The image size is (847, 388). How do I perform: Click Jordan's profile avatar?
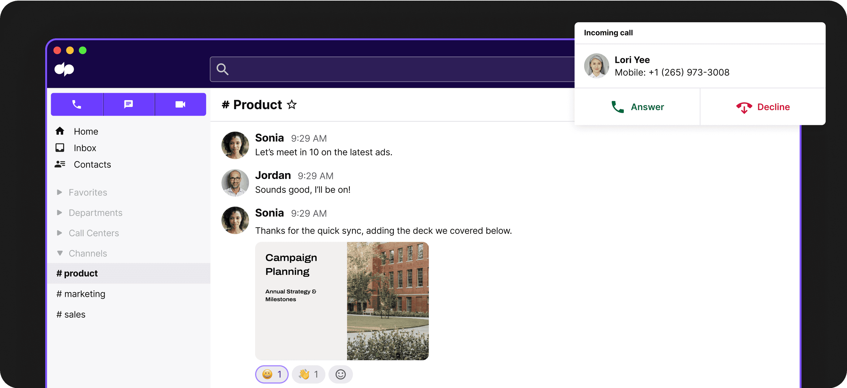coord(235,183)
